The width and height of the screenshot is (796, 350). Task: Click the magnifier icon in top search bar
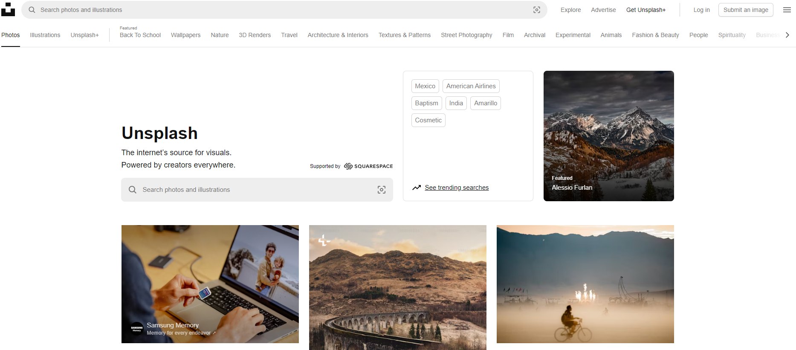tap(32, 10)
